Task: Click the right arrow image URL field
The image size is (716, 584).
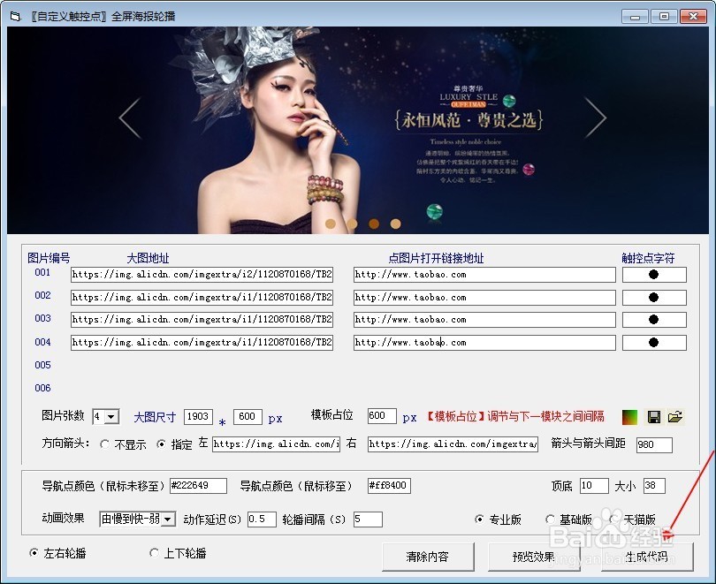Action: point(453,444)
